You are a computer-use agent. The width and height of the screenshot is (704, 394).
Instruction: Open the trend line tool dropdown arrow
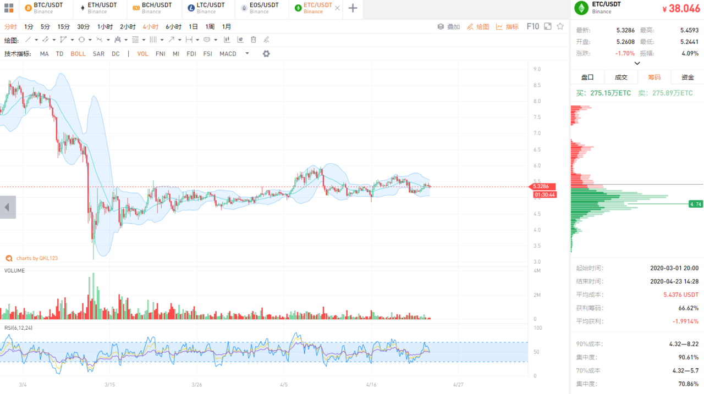36,40
